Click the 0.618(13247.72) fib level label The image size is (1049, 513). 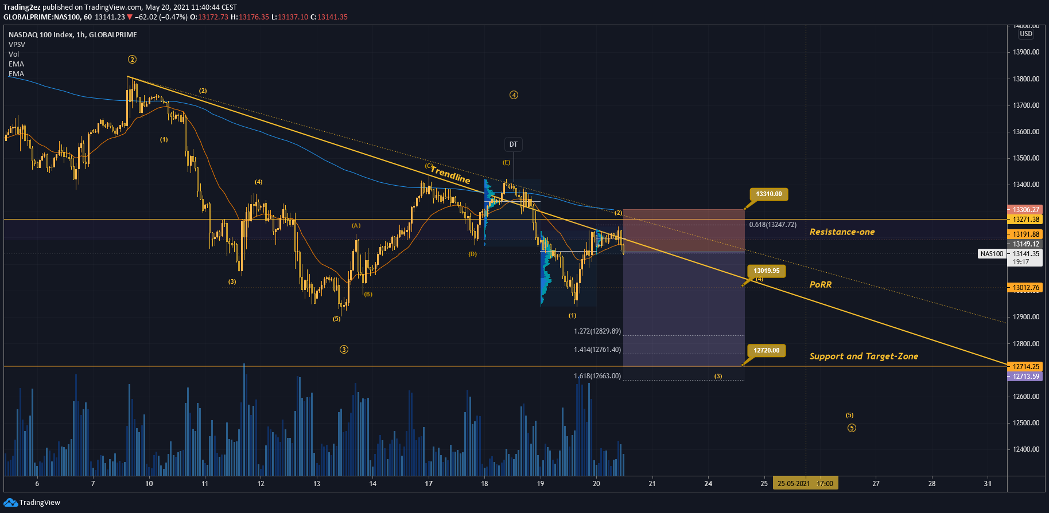pos(772,225)
